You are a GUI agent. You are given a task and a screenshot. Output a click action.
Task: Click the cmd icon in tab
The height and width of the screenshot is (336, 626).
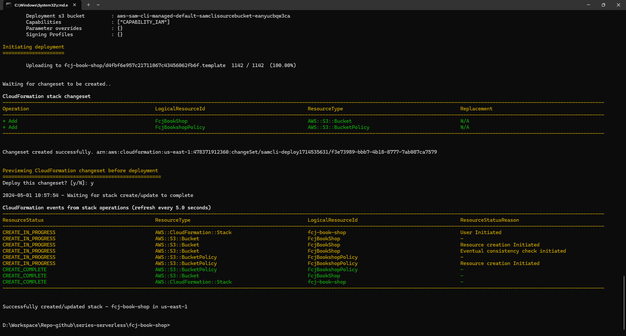[9, 5]
